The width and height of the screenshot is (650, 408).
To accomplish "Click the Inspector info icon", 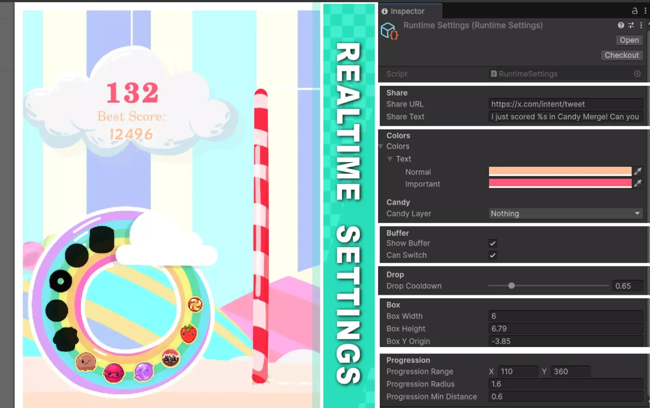I will click(384, 11).
